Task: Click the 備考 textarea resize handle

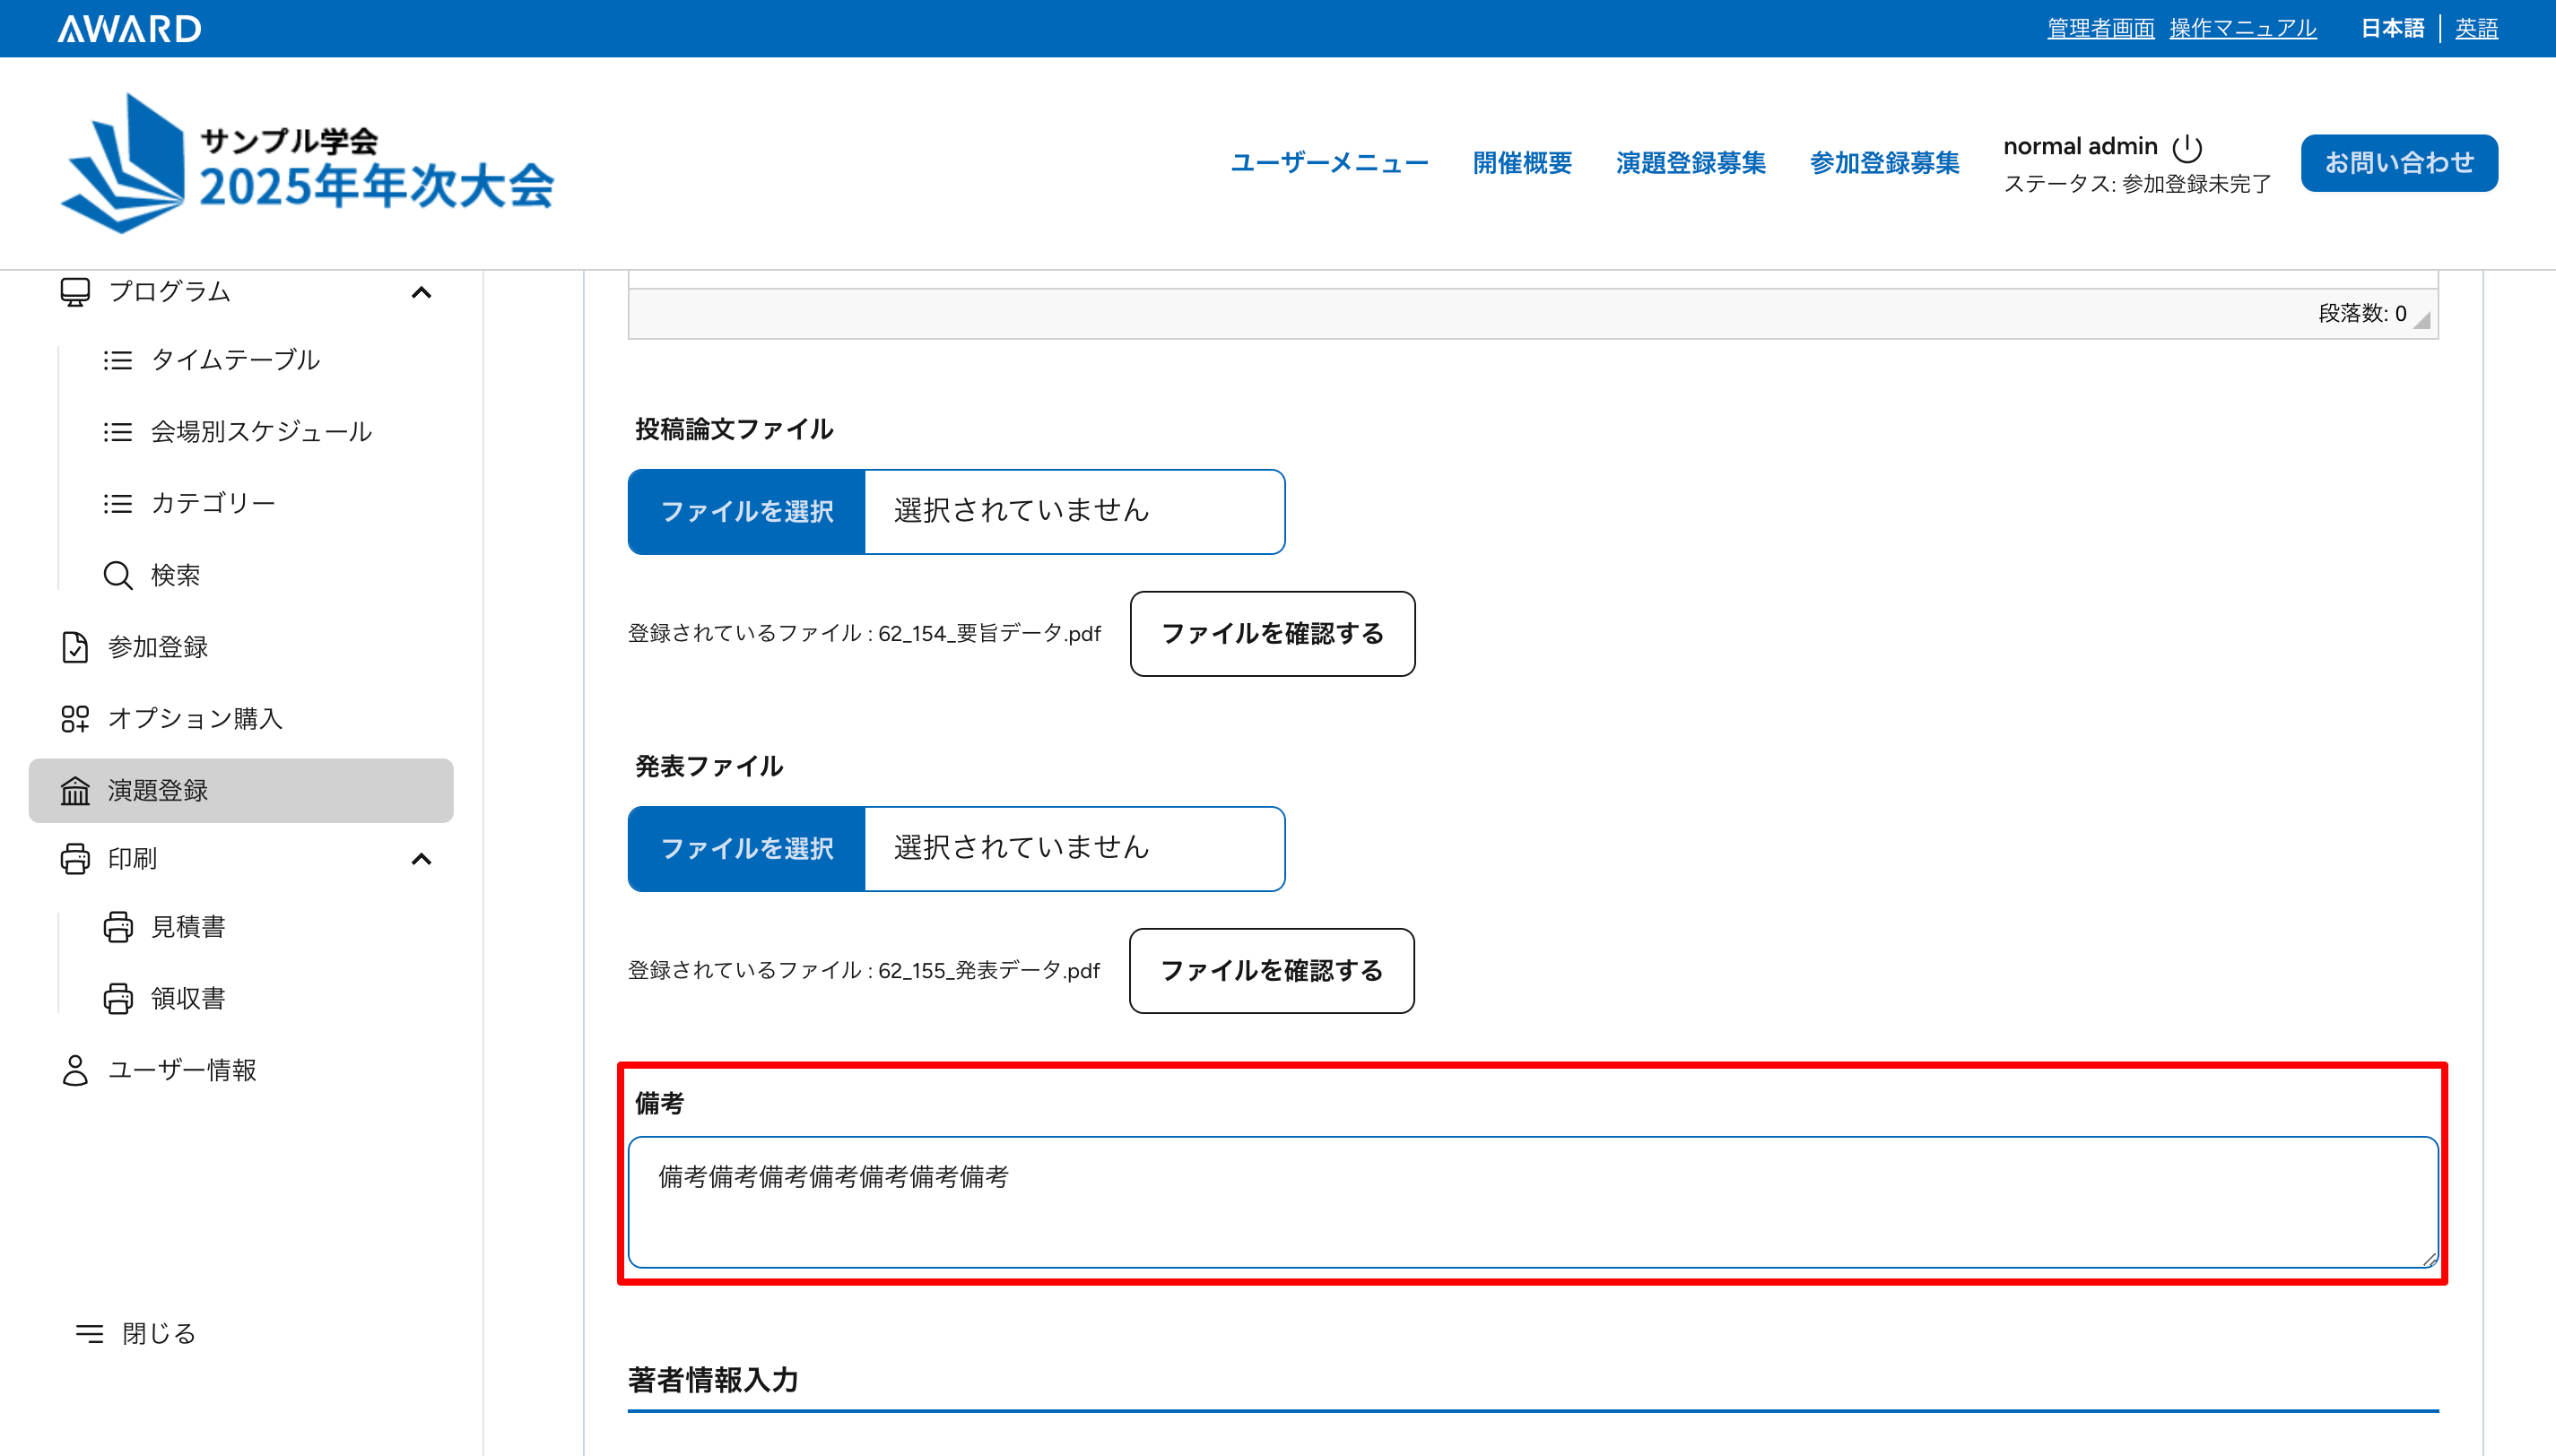Action: pos(2430,1259)
